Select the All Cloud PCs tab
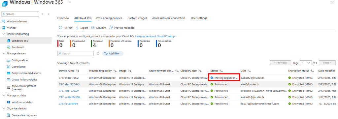The height and width of the screenshot is (119, 338). [83, 18]
